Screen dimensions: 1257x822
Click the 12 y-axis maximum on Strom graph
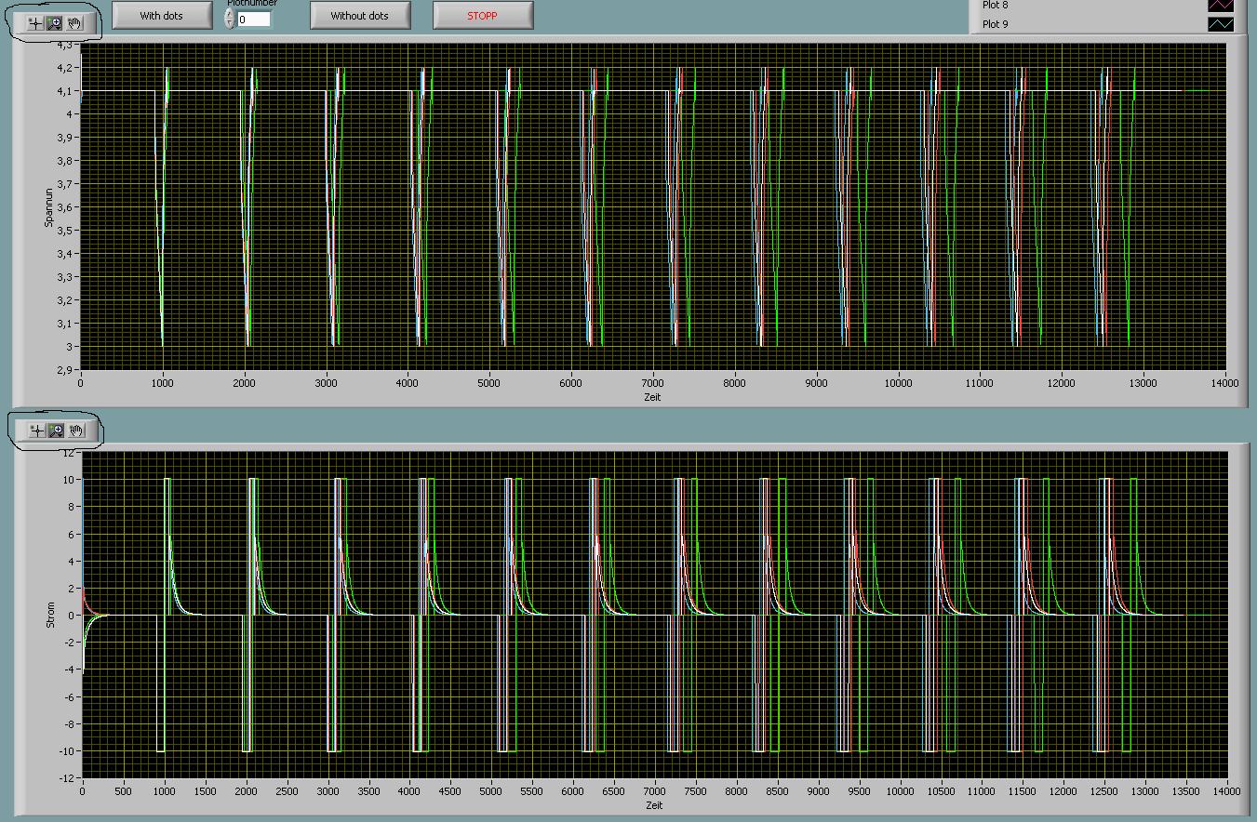tap(68, 453)
